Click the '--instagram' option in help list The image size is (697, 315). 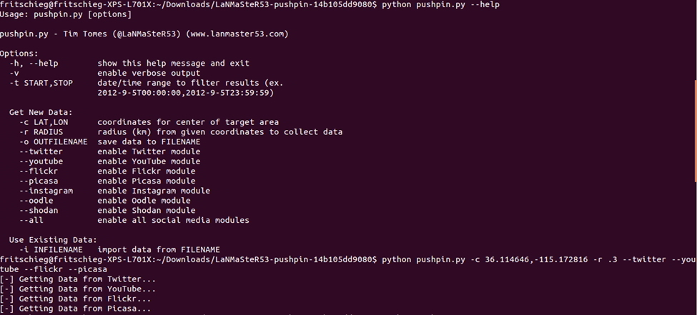tap(46, 191)
